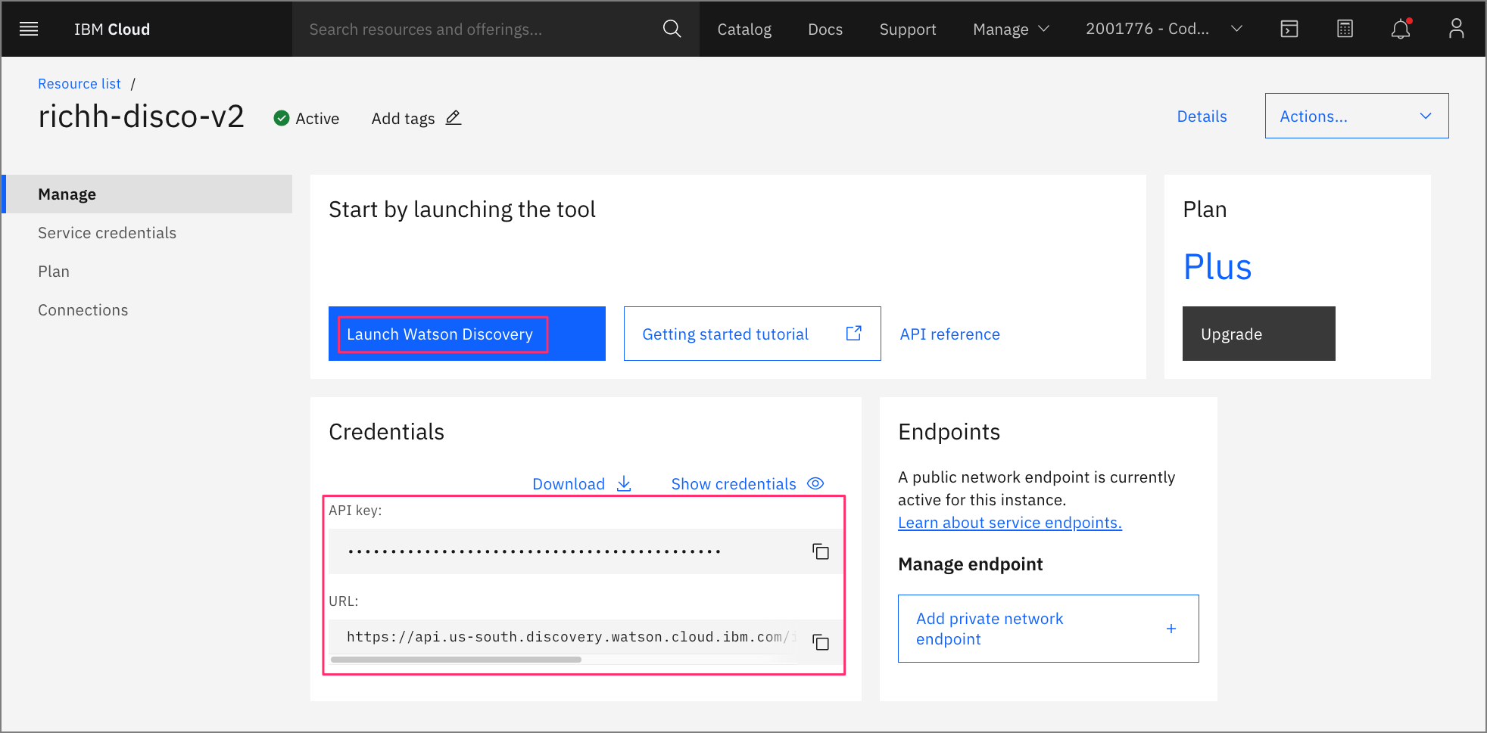Image resolution: width=1487 pixels, height=733 pixels.
Task: Click the edit pencil next to Add tags
Action: point(454,118)
